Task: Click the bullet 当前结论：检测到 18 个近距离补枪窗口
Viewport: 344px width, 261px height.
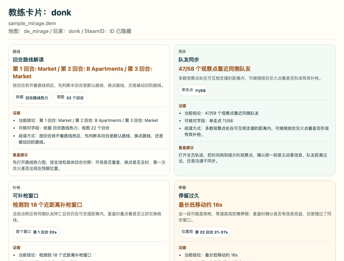Action: (x=55, y=255)
